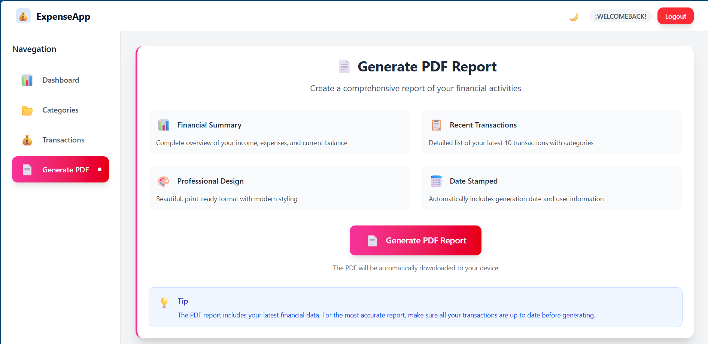Click the Logout button

675,16
